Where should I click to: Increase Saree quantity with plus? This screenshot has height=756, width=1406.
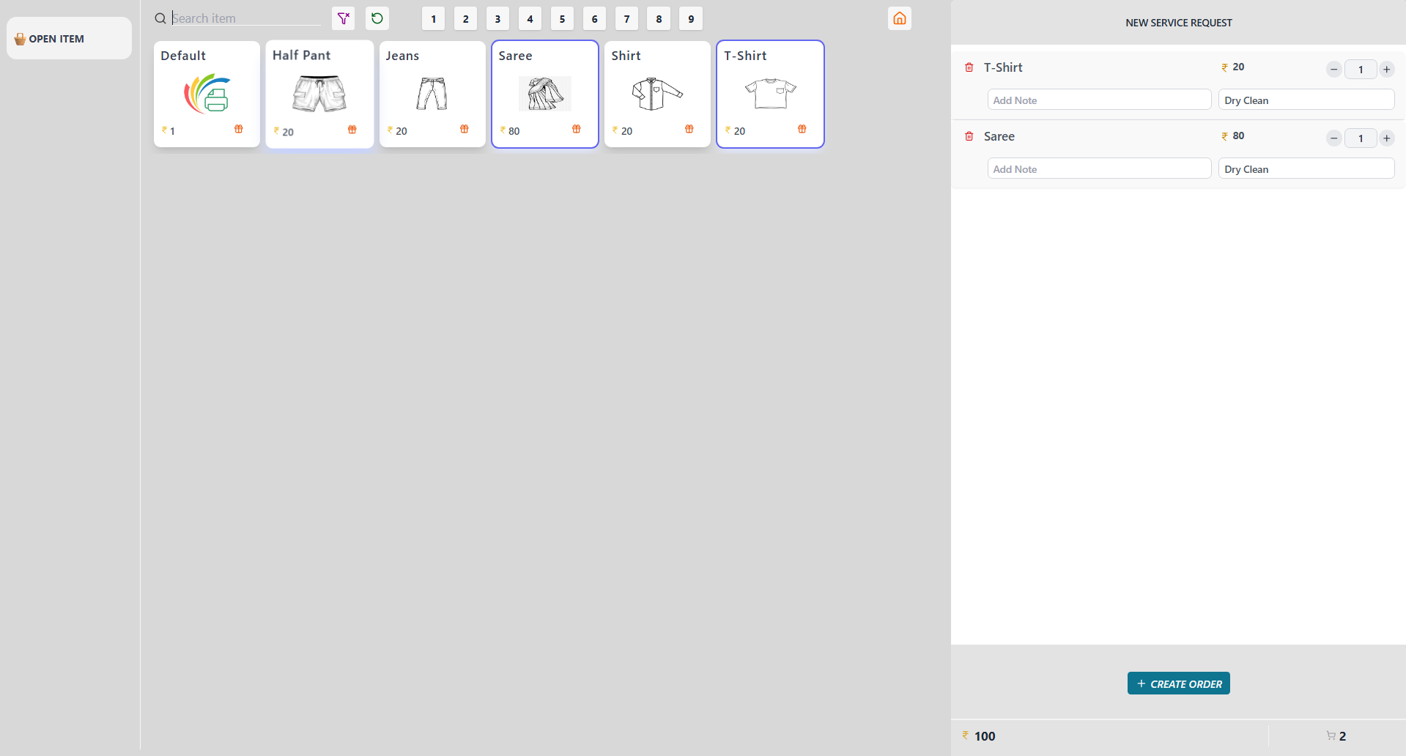(x=1386, y=138)
